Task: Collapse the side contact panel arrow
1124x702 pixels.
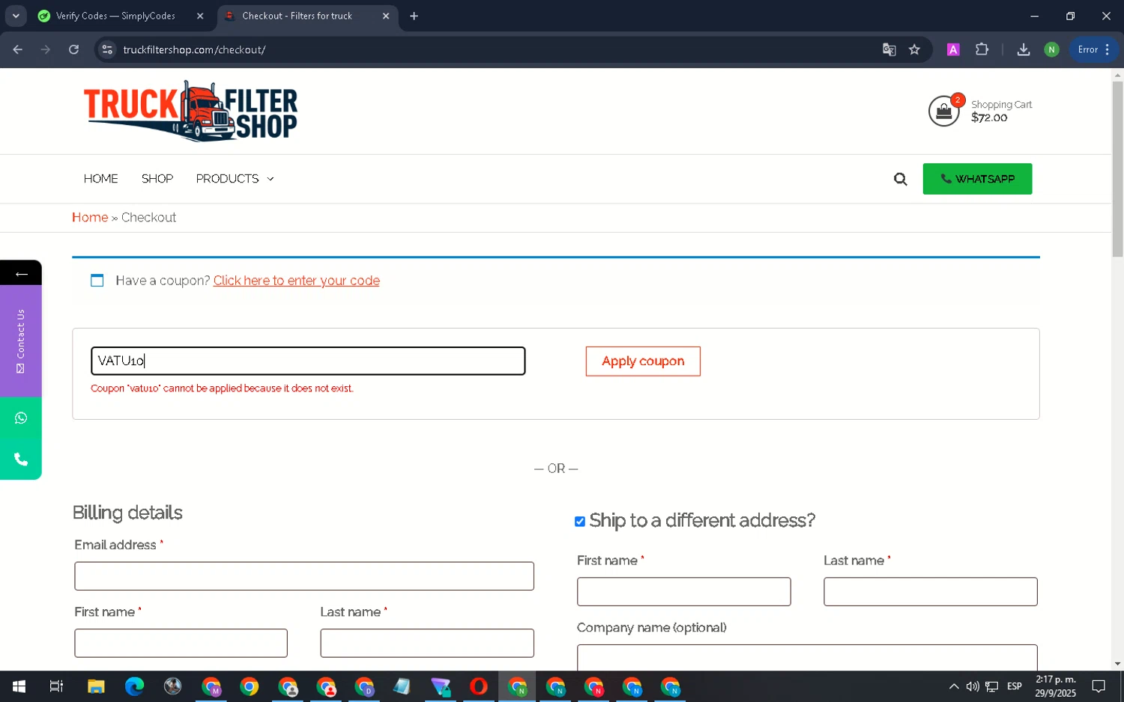Action: pos(21,274)
